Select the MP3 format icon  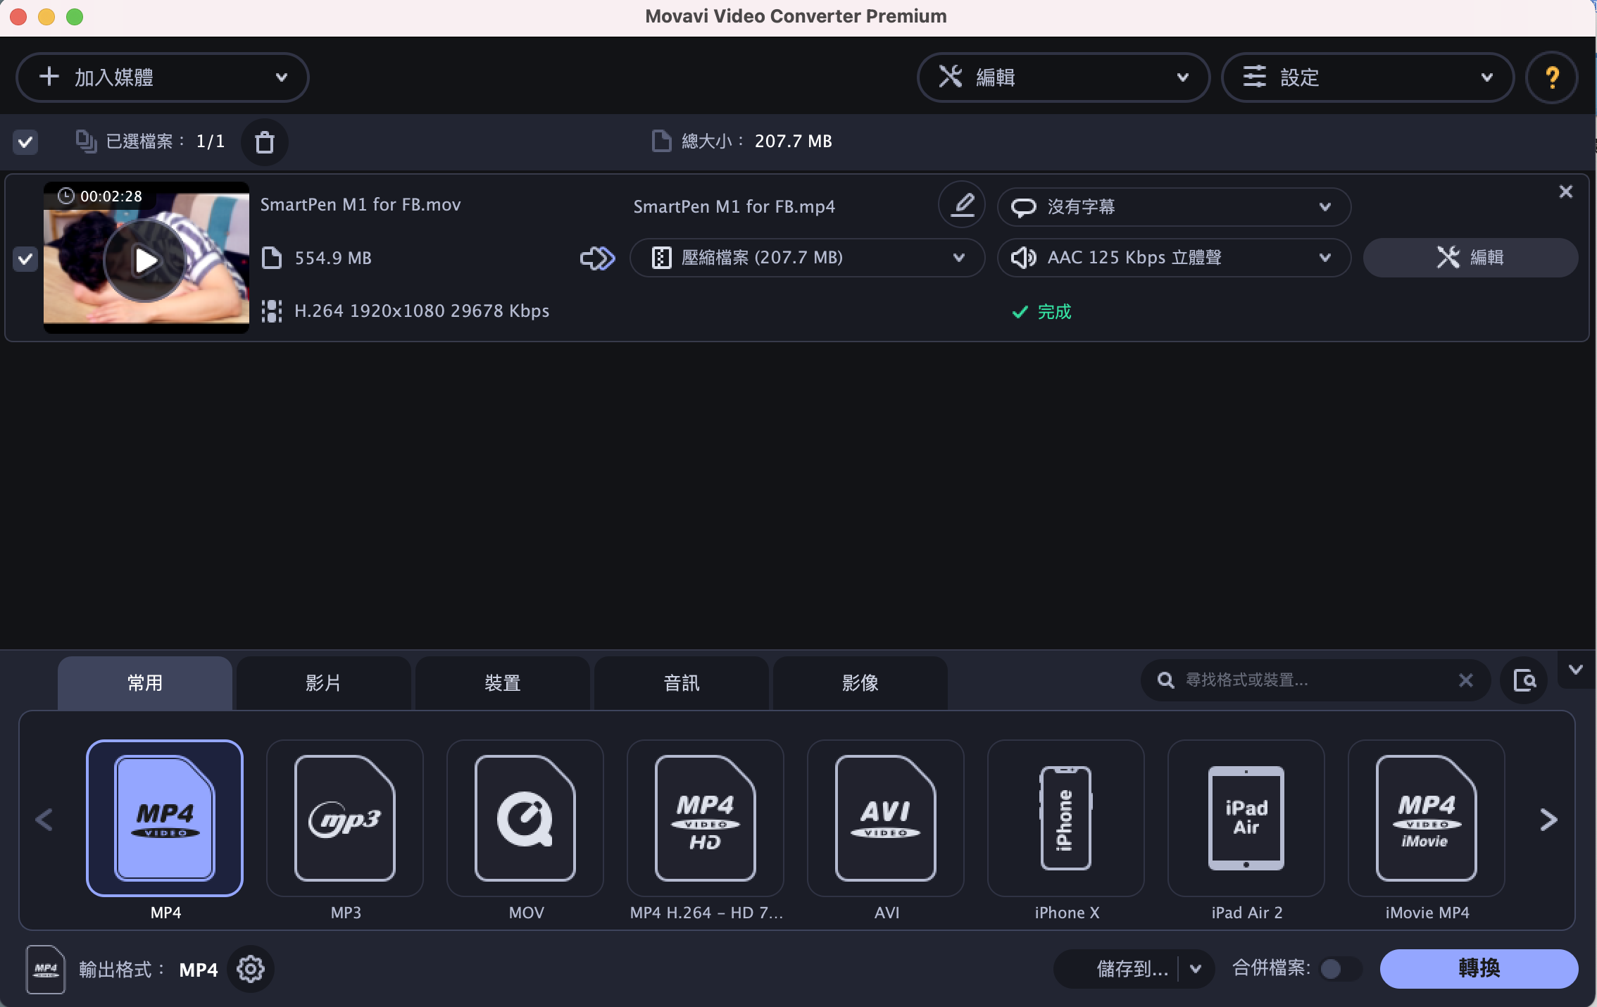(345, 818)
